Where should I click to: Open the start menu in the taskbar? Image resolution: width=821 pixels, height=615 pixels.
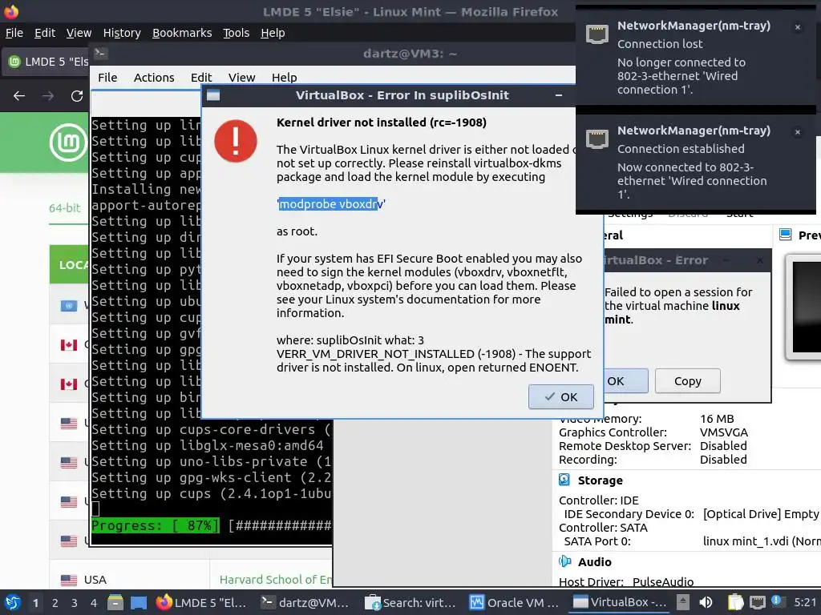12,602
